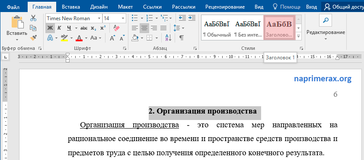
Task: Switch to the Дизайн tab
Action: point(99,7)
